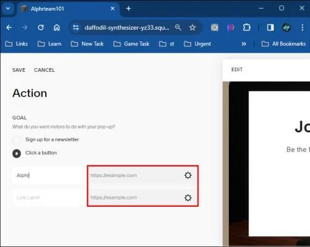Image resolution: width=310 pixels, height=247 pixels.
Task: Show more bookmarks with double chevron
Action: tap(244, 44)
